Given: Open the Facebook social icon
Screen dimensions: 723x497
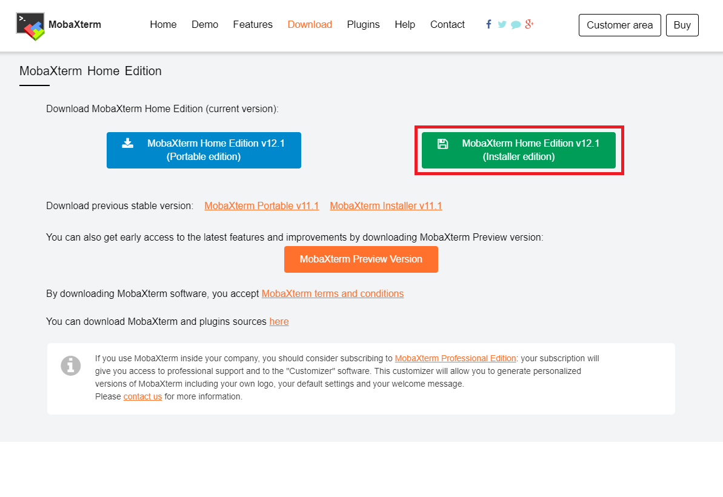Looking at the screenshot, I should pyautogui.click(x=488, y=24).
